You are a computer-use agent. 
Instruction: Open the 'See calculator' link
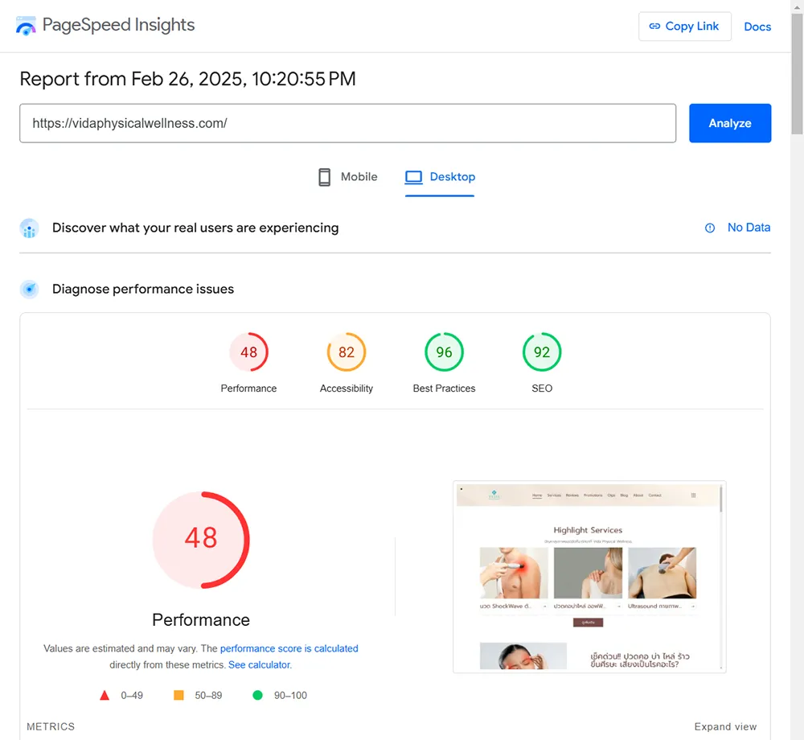[x=260, y=664]
